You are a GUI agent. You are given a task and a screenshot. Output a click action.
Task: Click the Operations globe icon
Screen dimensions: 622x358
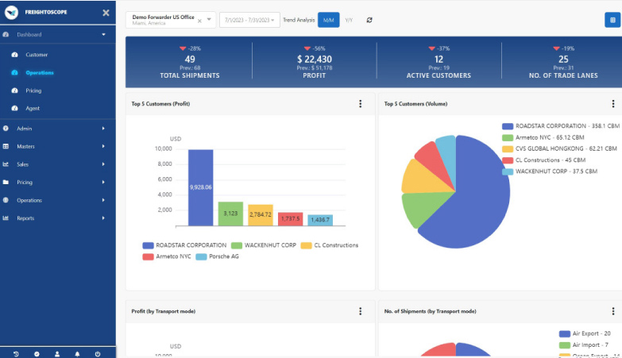pos(6,200)
